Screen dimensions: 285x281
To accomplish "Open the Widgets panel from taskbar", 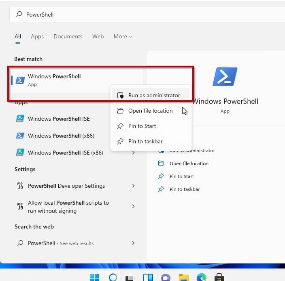I will [147, 277].
